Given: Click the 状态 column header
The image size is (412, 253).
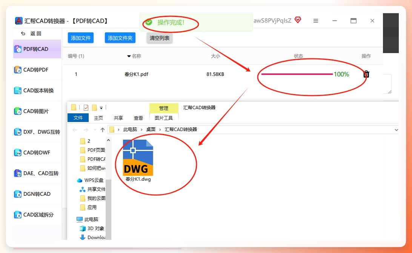Looking at the screenshot, I should (x=298, y=56).
